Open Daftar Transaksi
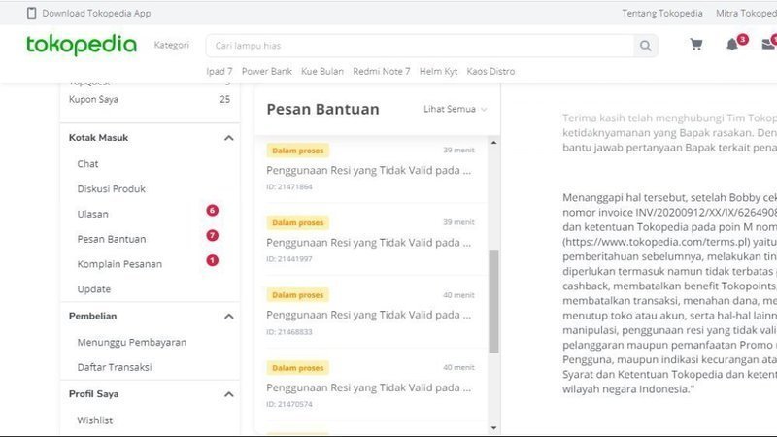Screen dimensions: 777x437 [115, 367]
